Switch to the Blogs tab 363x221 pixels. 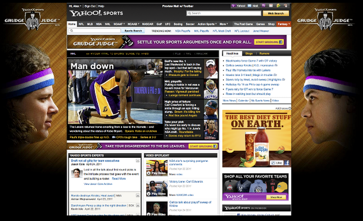pyautogui.click(x=249, y=54)
